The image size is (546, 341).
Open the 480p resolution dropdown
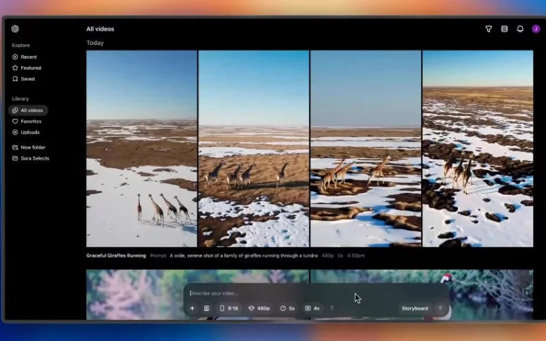point(259,308)
